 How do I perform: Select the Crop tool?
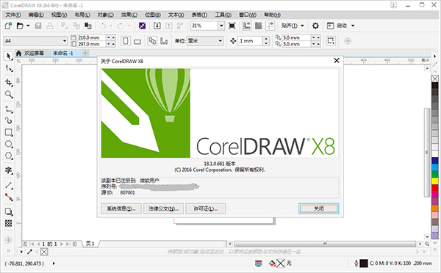click(8, 82)
